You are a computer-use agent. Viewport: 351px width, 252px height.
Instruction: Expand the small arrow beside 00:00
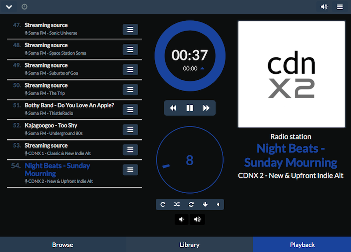click(202, 68)
